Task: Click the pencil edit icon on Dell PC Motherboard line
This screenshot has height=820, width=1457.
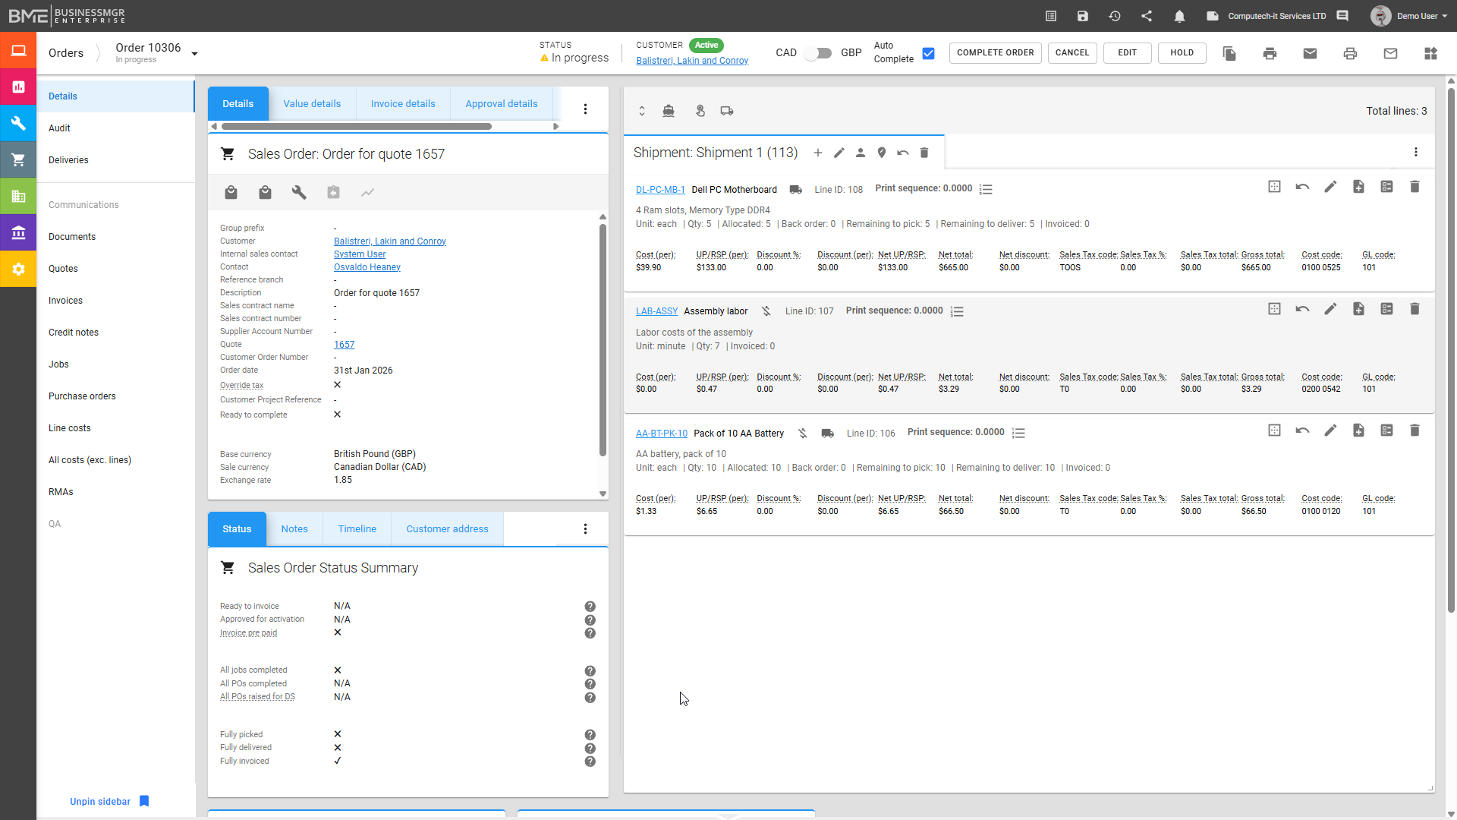Action: pyautogui.click(x=1330, y=187)
